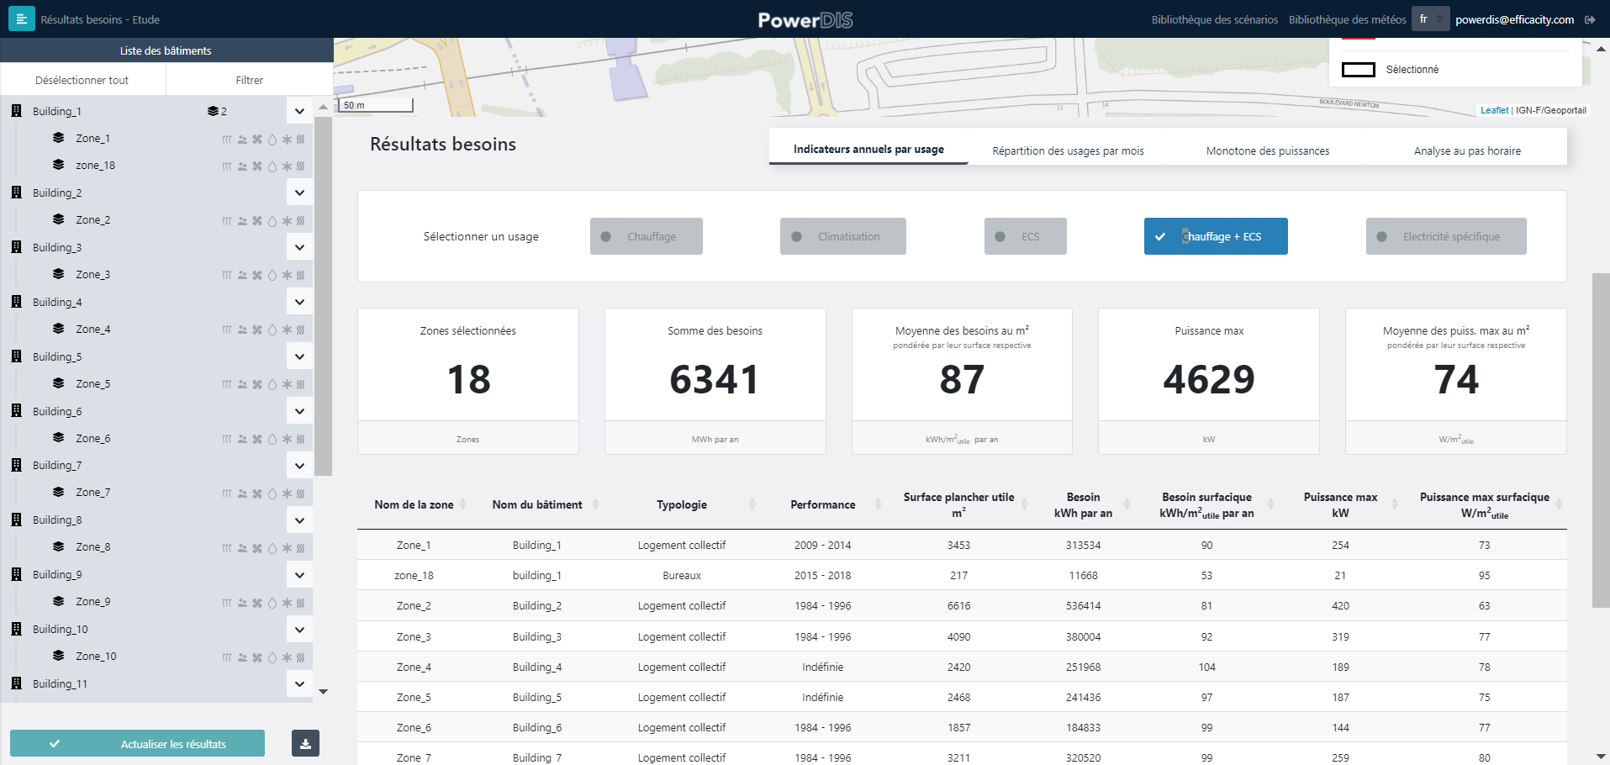Toggle selection of Zone_10 in building list
Screen dimensions: 1610x765
pyautogui.click(x=96, y=657)
